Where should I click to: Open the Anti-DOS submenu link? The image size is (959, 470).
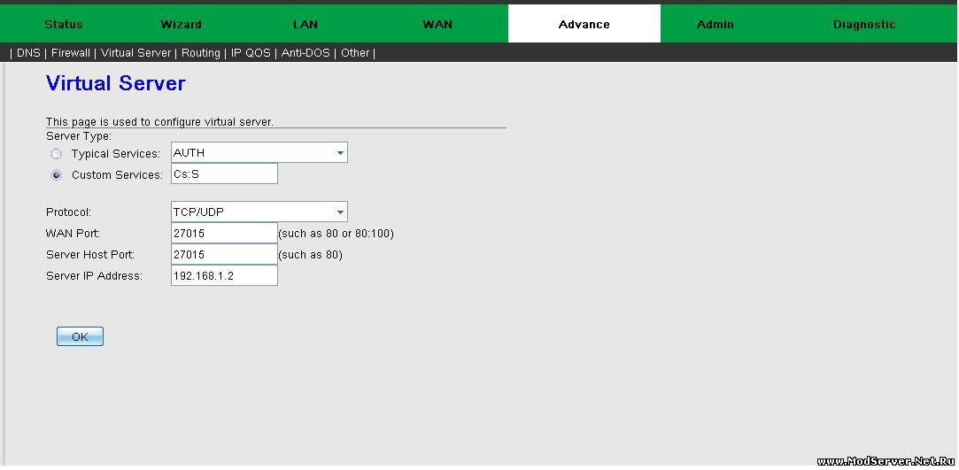click(x=305, y=52)
